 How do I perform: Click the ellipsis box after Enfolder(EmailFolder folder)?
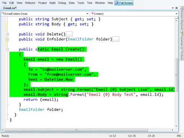pos(116,39)
